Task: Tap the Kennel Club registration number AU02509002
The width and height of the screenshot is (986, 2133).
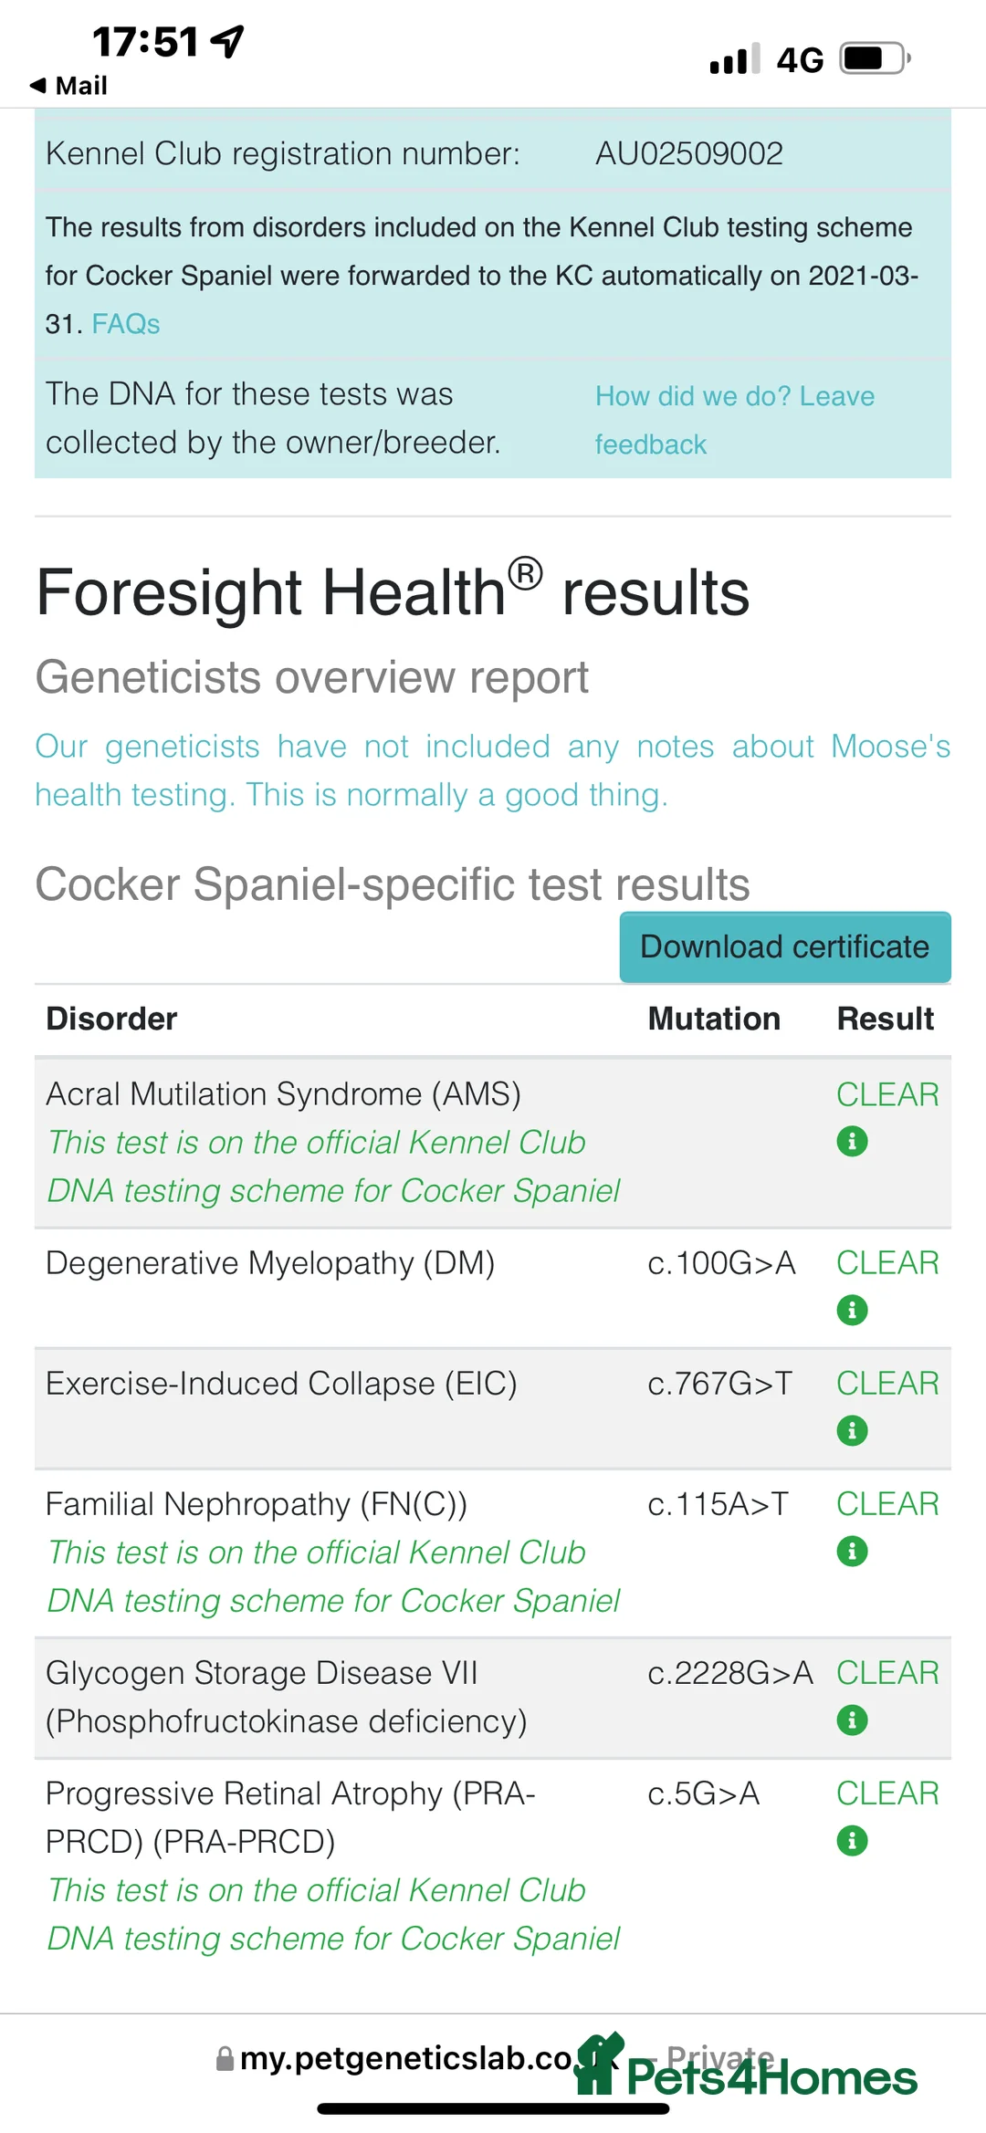Action: point(689,153)
